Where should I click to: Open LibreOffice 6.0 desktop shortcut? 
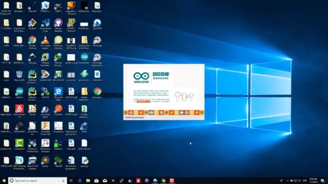32,128
